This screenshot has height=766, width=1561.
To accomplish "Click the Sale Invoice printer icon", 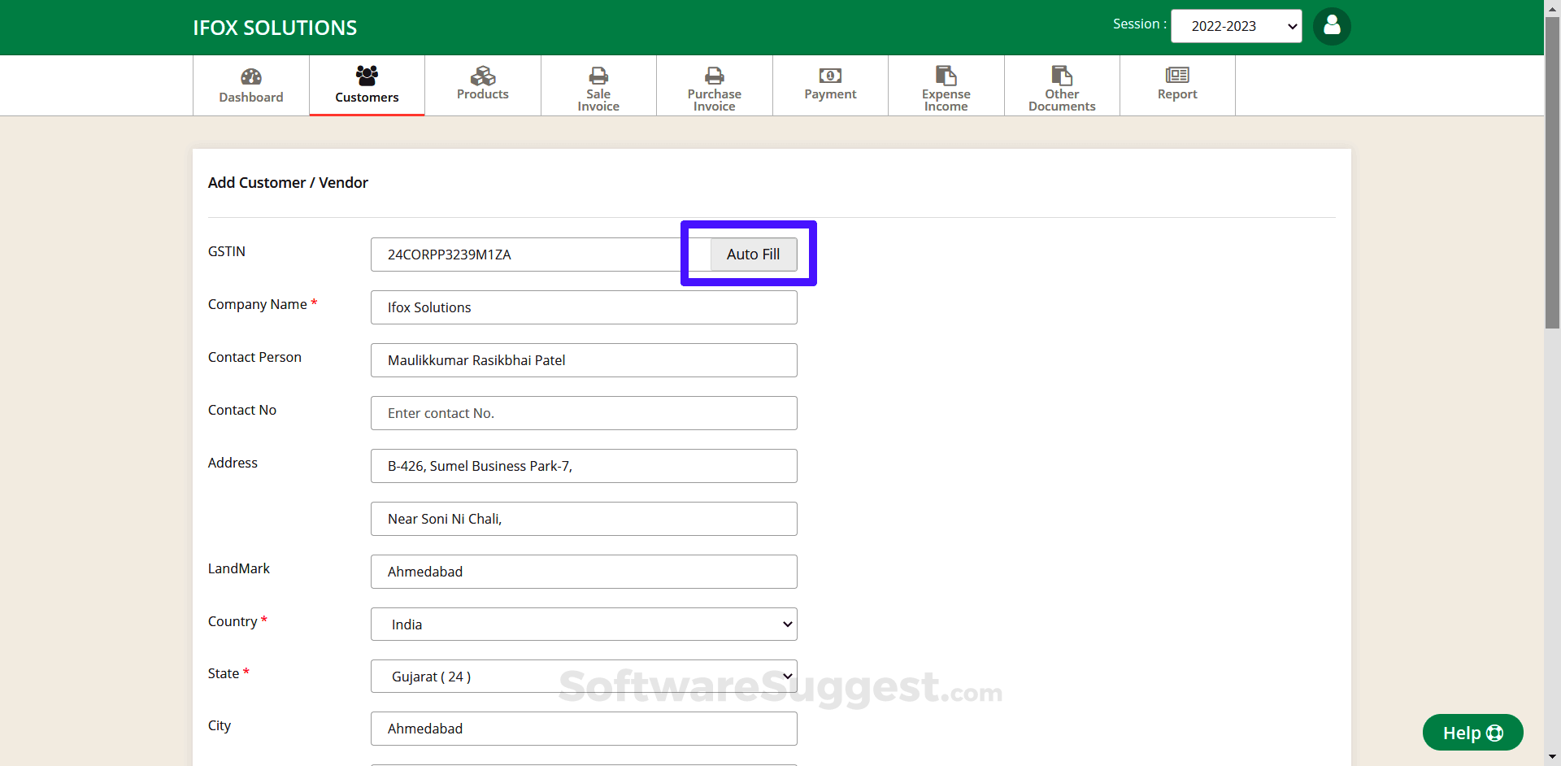I will pyautogui.click(x=598, y=76).
